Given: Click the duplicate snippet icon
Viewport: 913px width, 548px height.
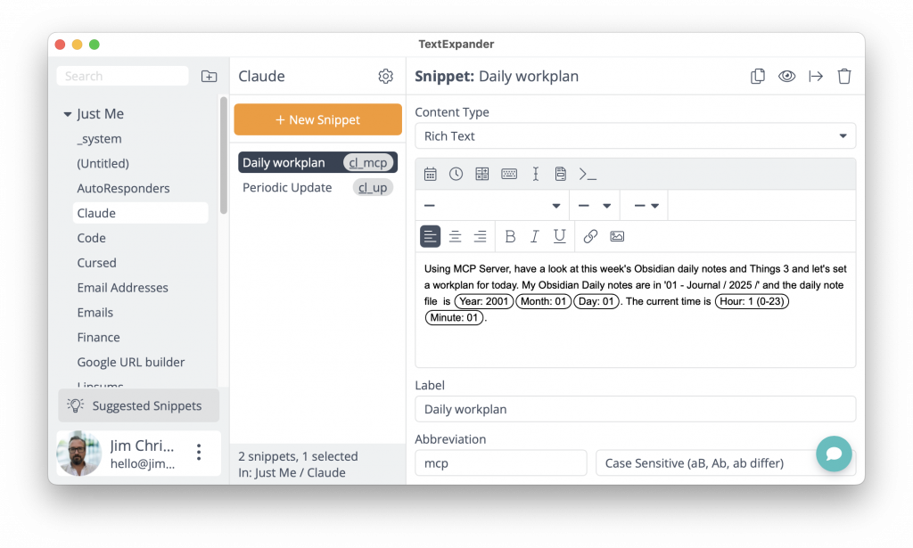Looking at the screenshot, I should click(x=758, y=77).
